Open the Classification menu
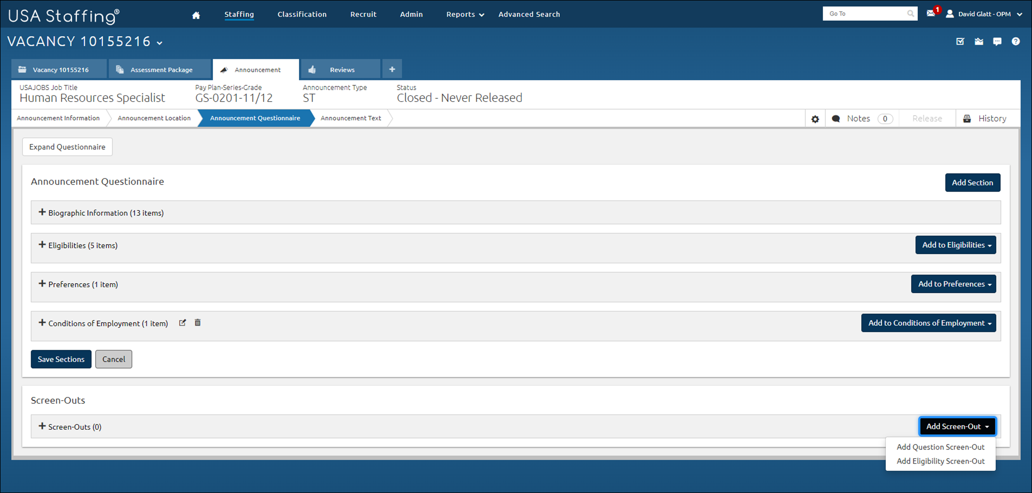Viewport: 1032px width, 493px height. 302,14
